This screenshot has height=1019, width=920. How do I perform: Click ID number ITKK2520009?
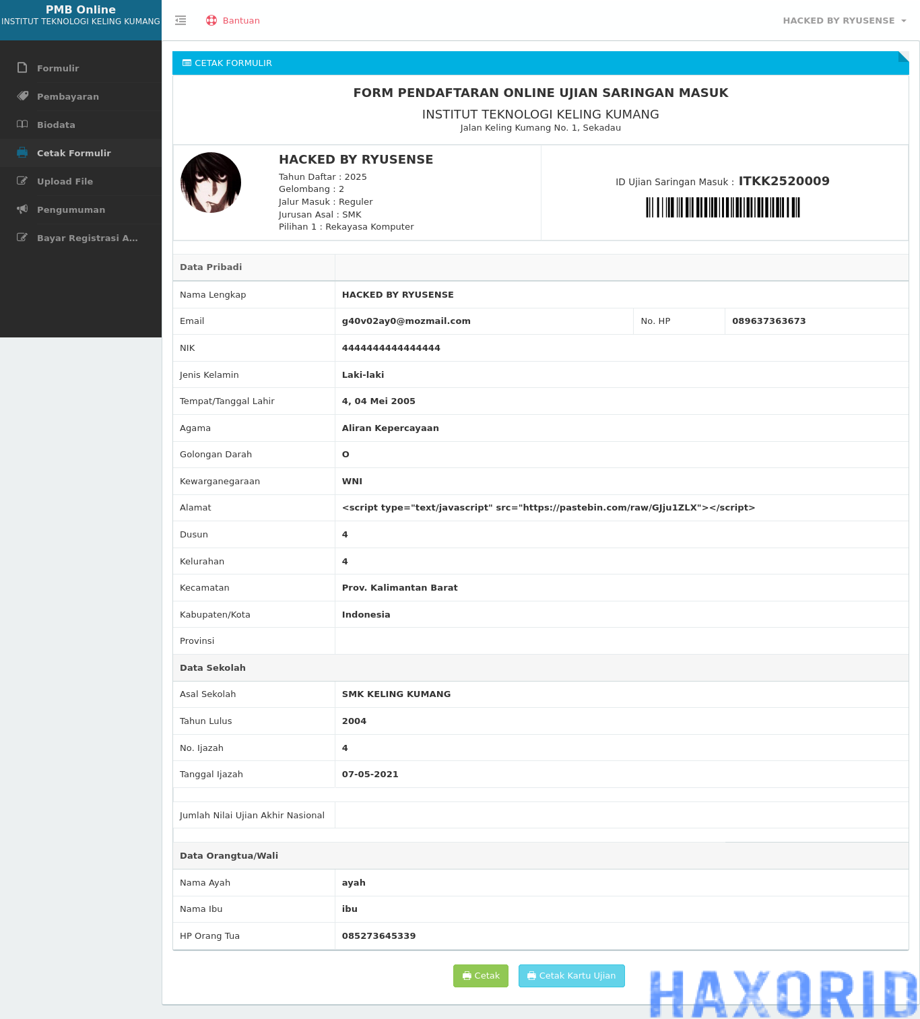click(x=784, y=180)
